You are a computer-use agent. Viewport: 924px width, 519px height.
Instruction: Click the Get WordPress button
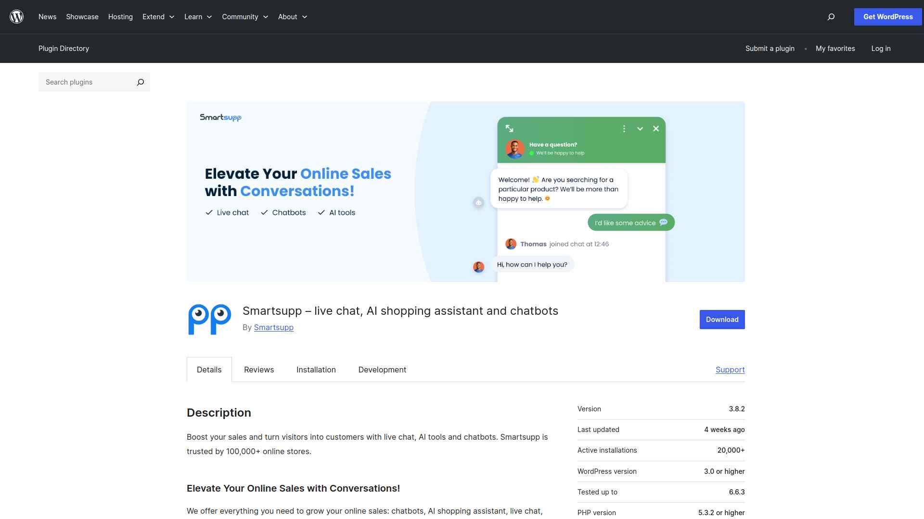(888, 17)
